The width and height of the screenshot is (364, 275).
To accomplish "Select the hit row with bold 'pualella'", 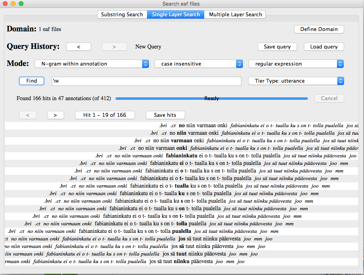I will click(182, 231).
